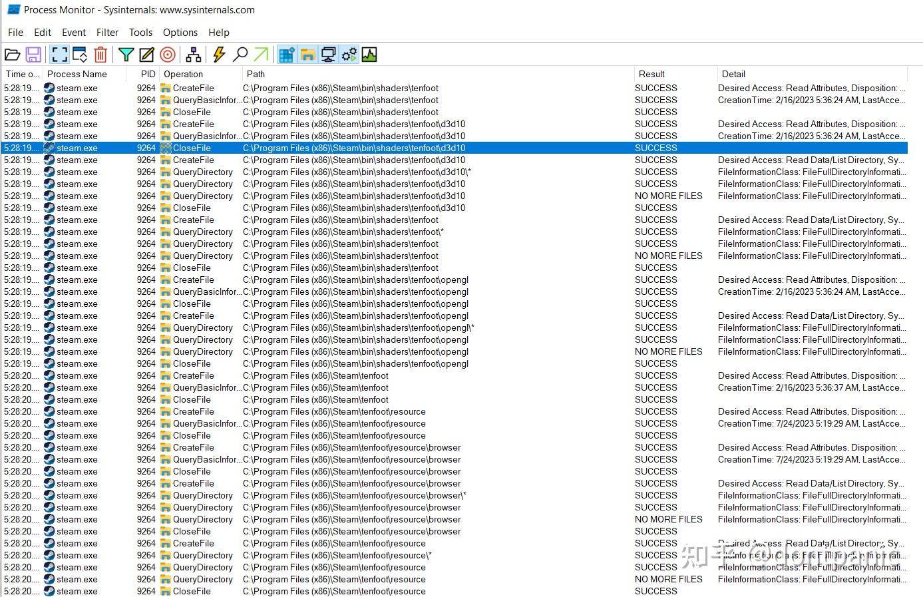Select the highlighted CloseFile d3d10 row

click(455, 148)
